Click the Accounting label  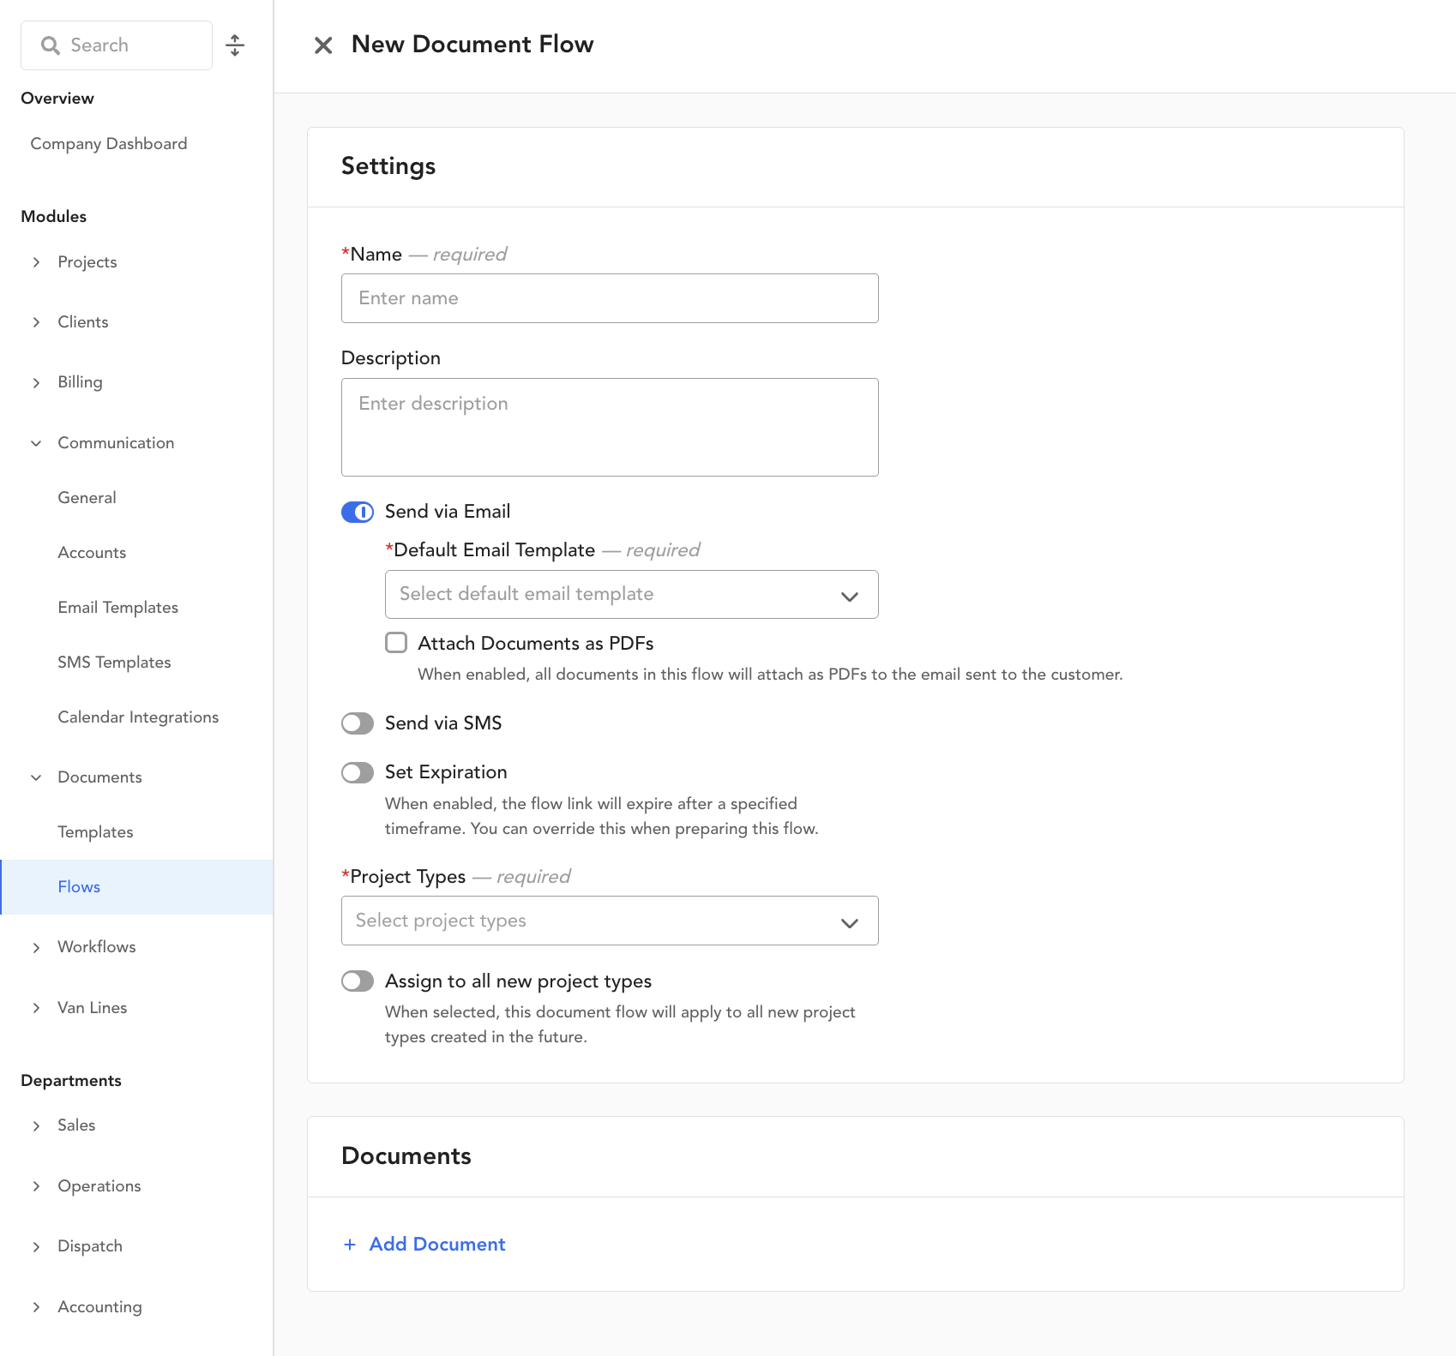coord(100,1307)
